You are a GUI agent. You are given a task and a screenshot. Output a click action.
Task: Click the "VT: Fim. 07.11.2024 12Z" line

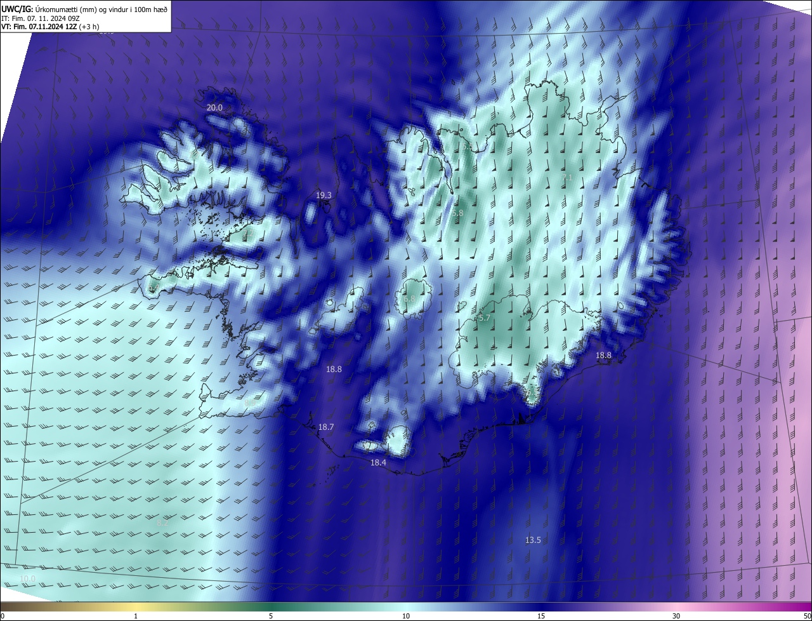(39, 27)
